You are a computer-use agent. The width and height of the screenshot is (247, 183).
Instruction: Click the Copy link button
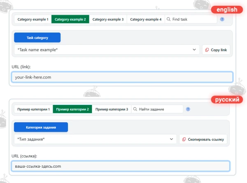tap(216, 50)
